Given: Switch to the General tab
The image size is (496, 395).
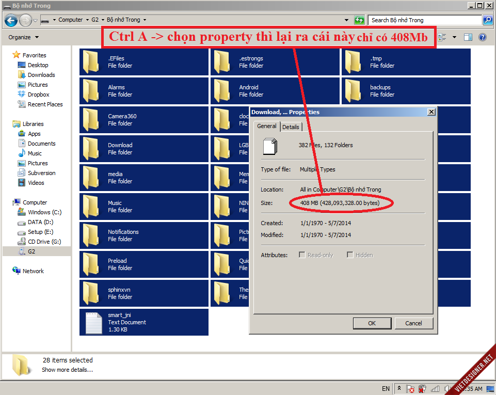Looking at the screenshot, I should click(x=267, y=126).
